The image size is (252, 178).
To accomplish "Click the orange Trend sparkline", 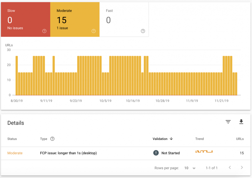I will pyautogui.click(x=204, y=152).
